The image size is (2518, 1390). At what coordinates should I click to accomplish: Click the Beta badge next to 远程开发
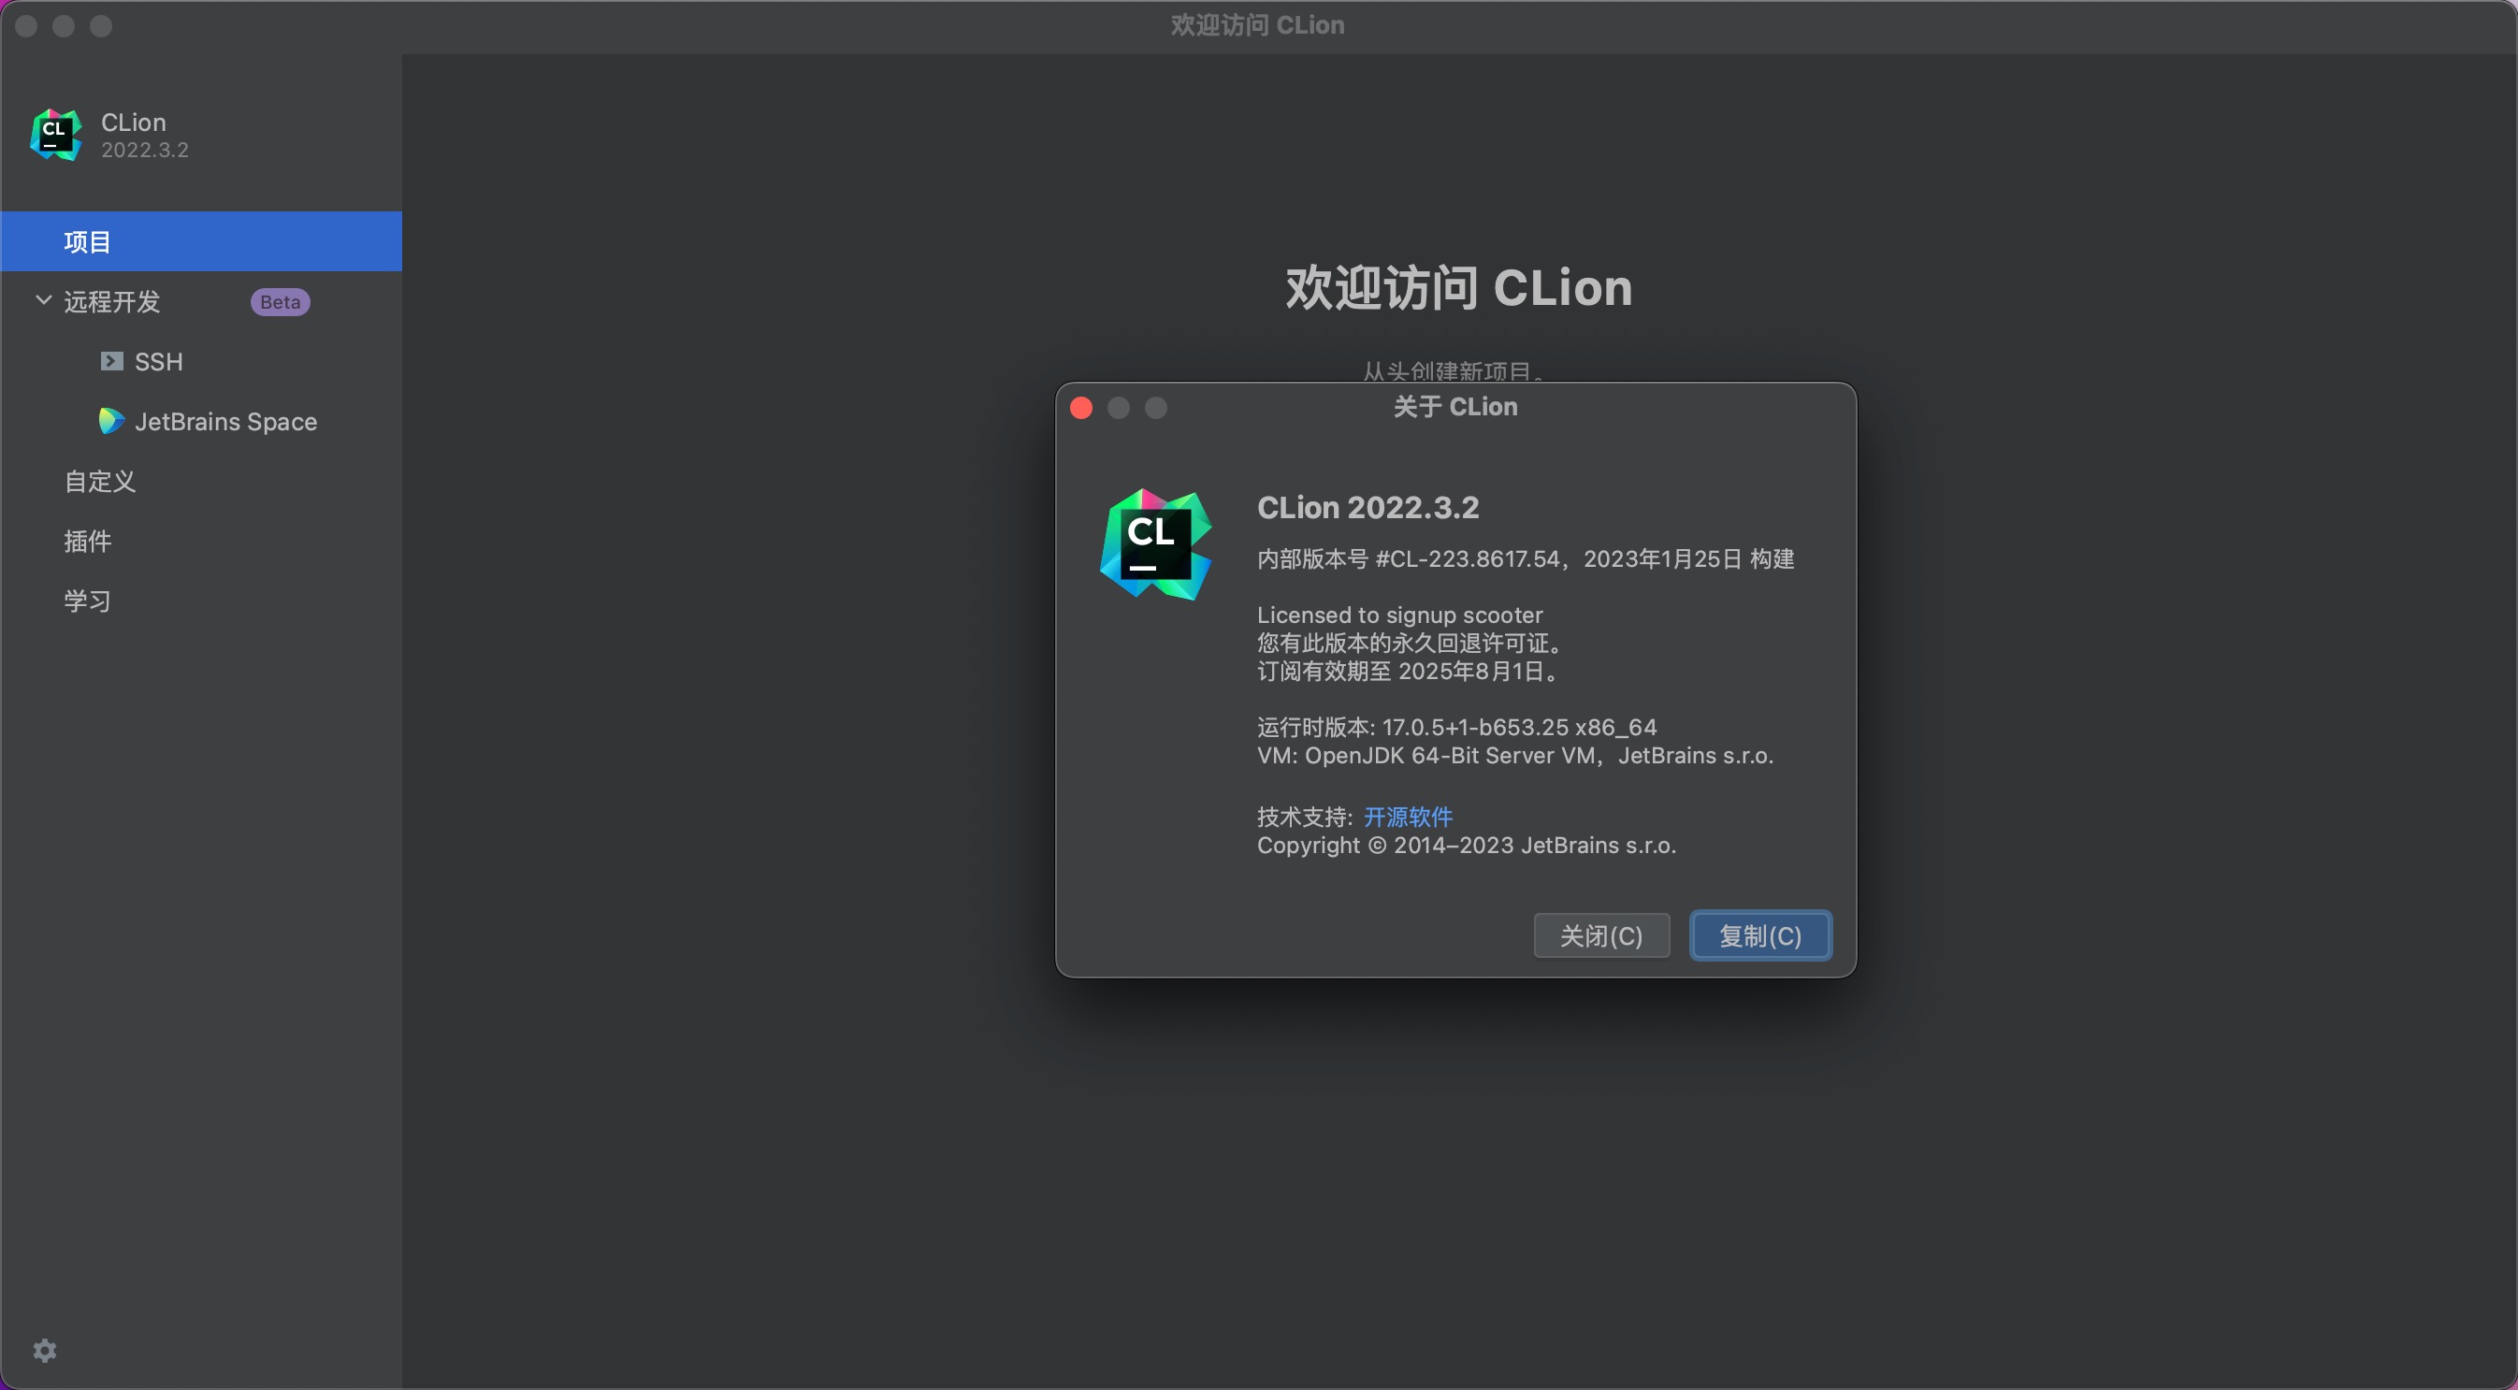coord(281,302)
